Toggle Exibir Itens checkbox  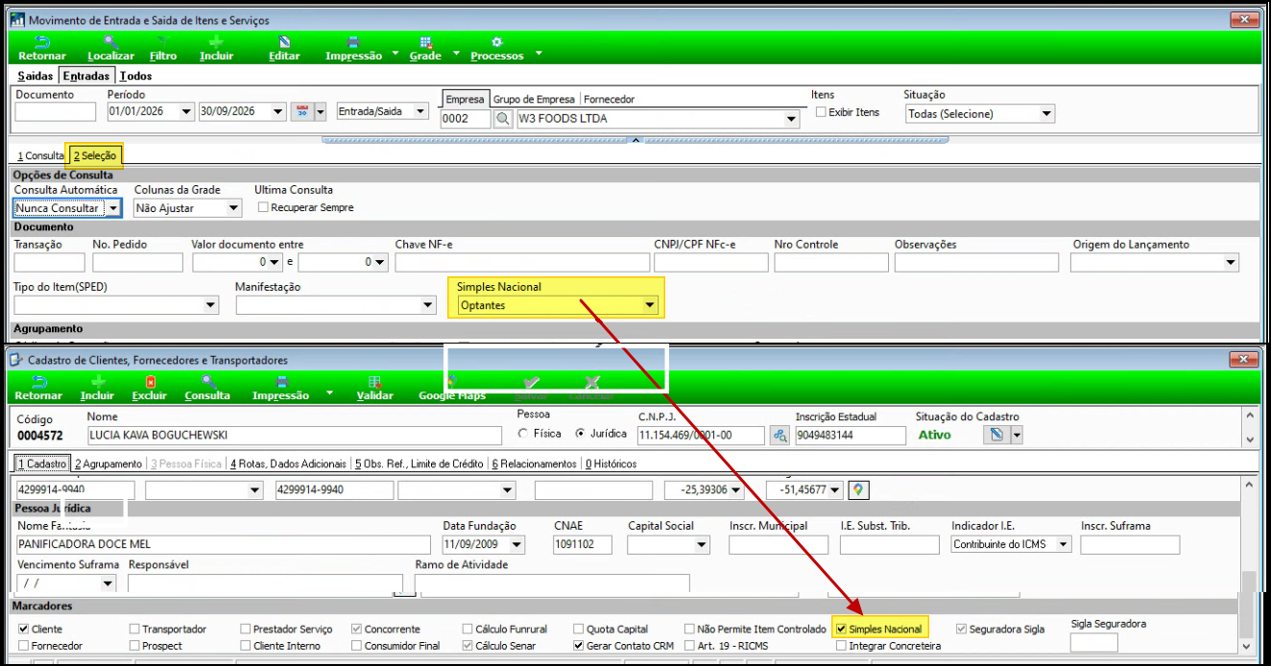click(x=821, y=112)
